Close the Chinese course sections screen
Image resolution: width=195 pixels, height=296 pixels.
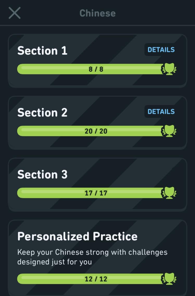tap(15, 13)
